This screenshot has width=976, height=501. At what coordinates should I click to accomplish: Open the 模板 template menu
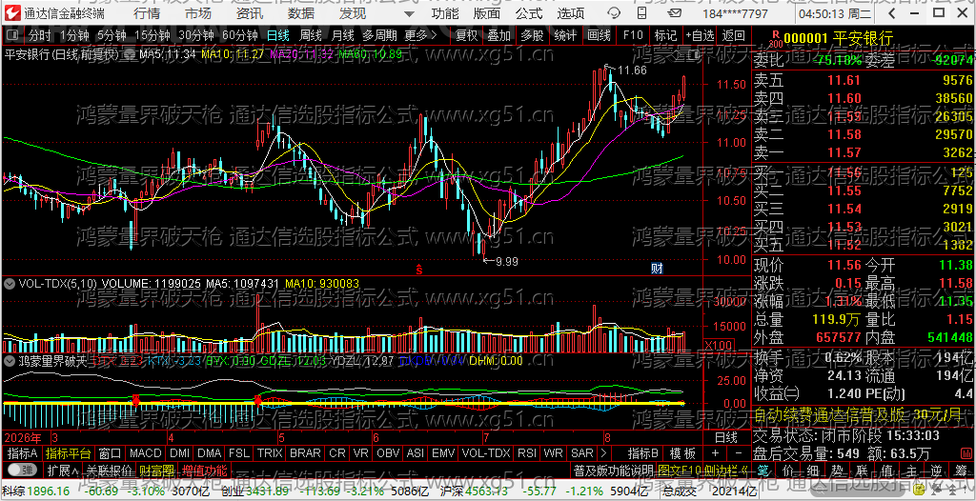[x=682, y=453]
